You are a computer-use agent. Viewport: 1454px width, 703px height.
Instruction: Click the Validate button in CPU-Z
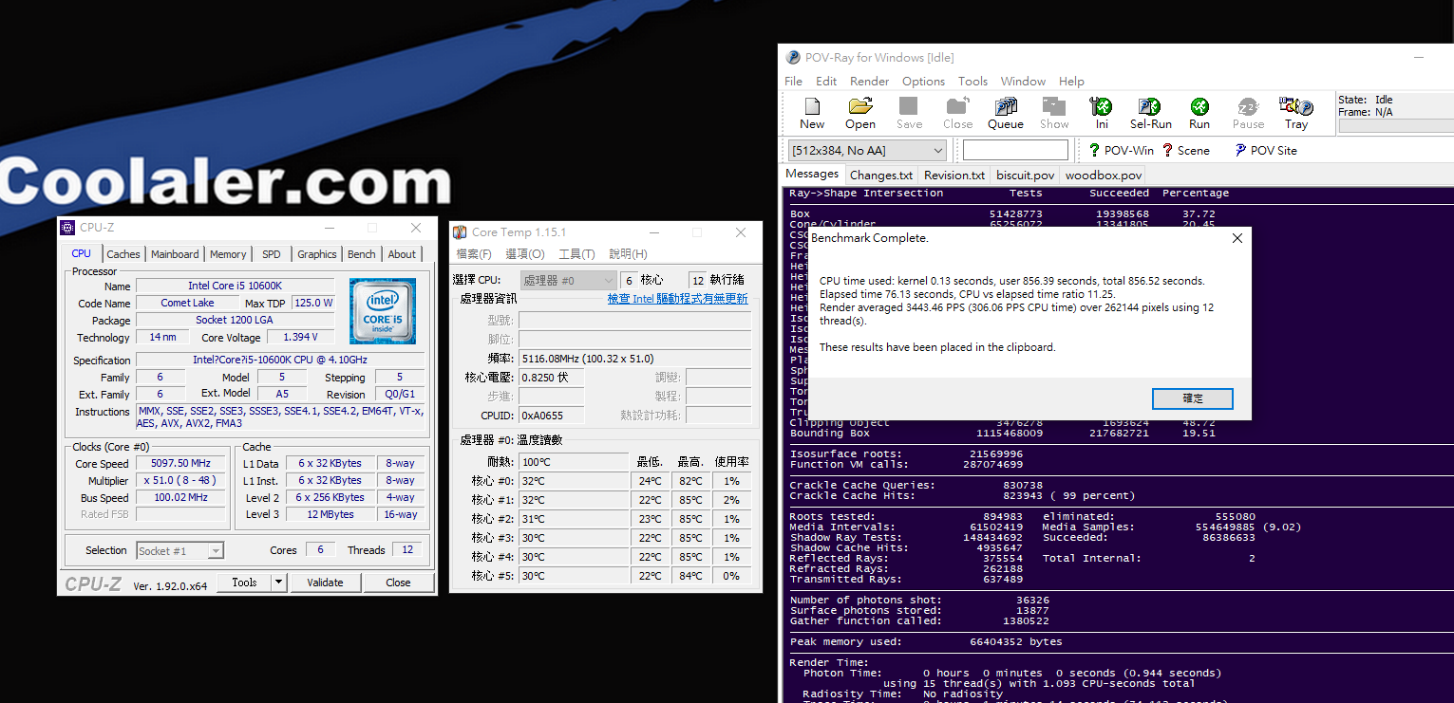(x=325, y=583)
